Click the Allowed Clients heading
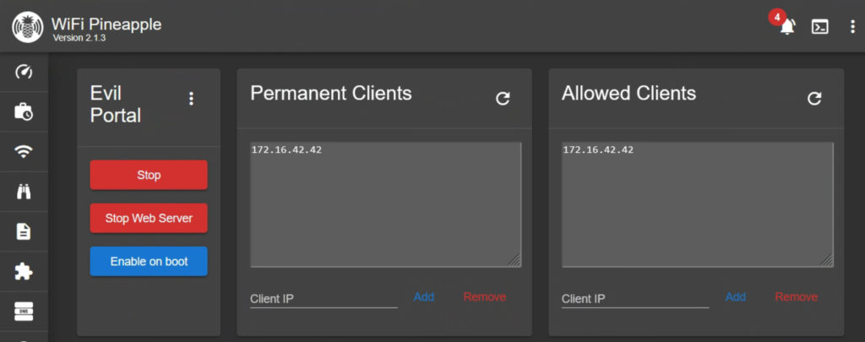Screen dimensions: 865x342 (x=628, y=93)
